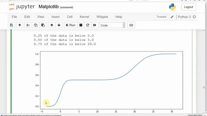Paste cells below icon
This screenshot has height=116, width=207.
point(43,25)
